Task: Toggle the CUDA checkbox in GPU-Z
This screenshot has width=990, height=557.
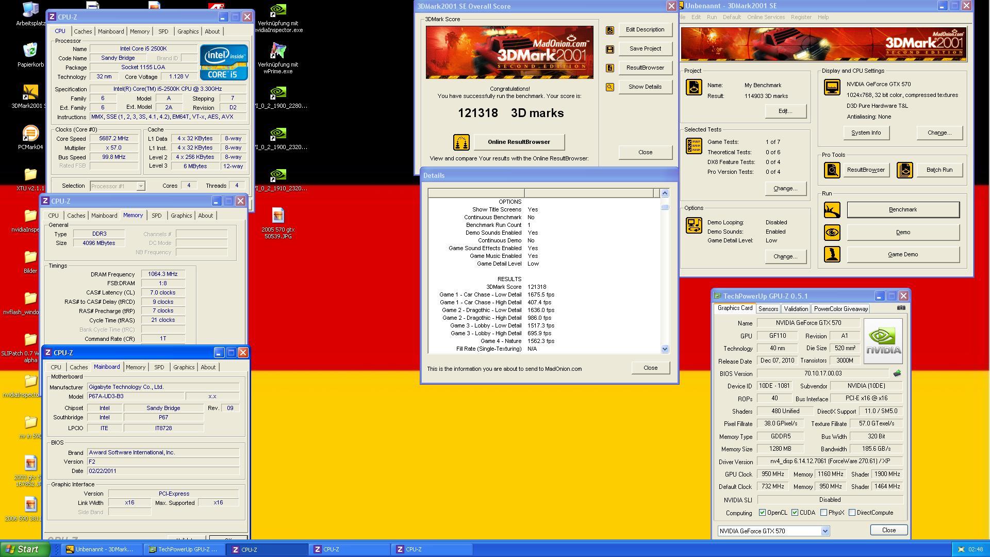Action: coord(795,513)
